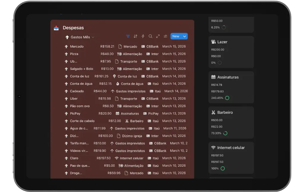Open the Barbeiro card title

click(x=225, y=112)
